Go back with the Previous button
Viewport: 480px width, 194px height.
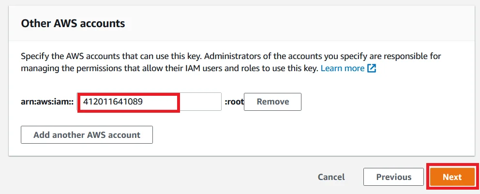pyautogui.click(x=393, y=177)
